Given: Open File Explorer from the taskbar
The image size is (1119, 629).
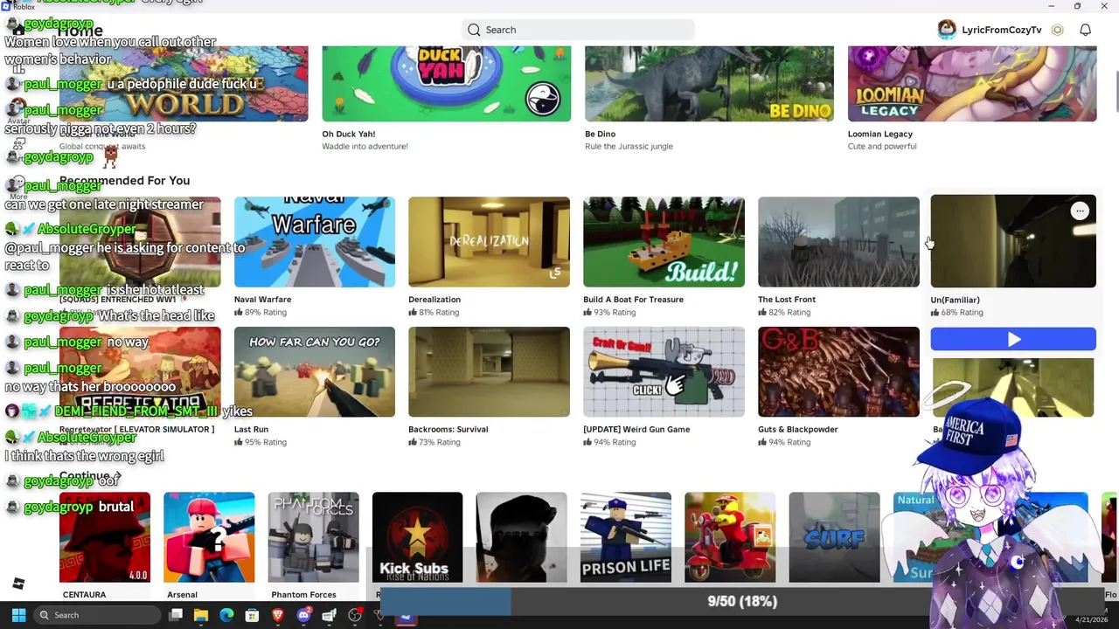Looking at the screenshot, I should tap(201, 615).
